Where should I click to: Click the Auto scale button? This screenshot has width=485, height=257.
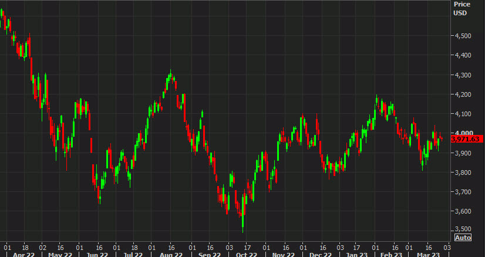[463, 238]
